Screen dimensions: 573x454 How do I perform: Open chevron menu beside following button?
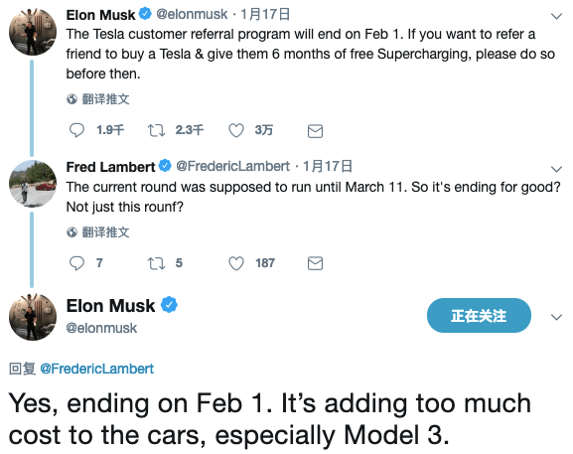pyautogui.click(x=556, y=317)
